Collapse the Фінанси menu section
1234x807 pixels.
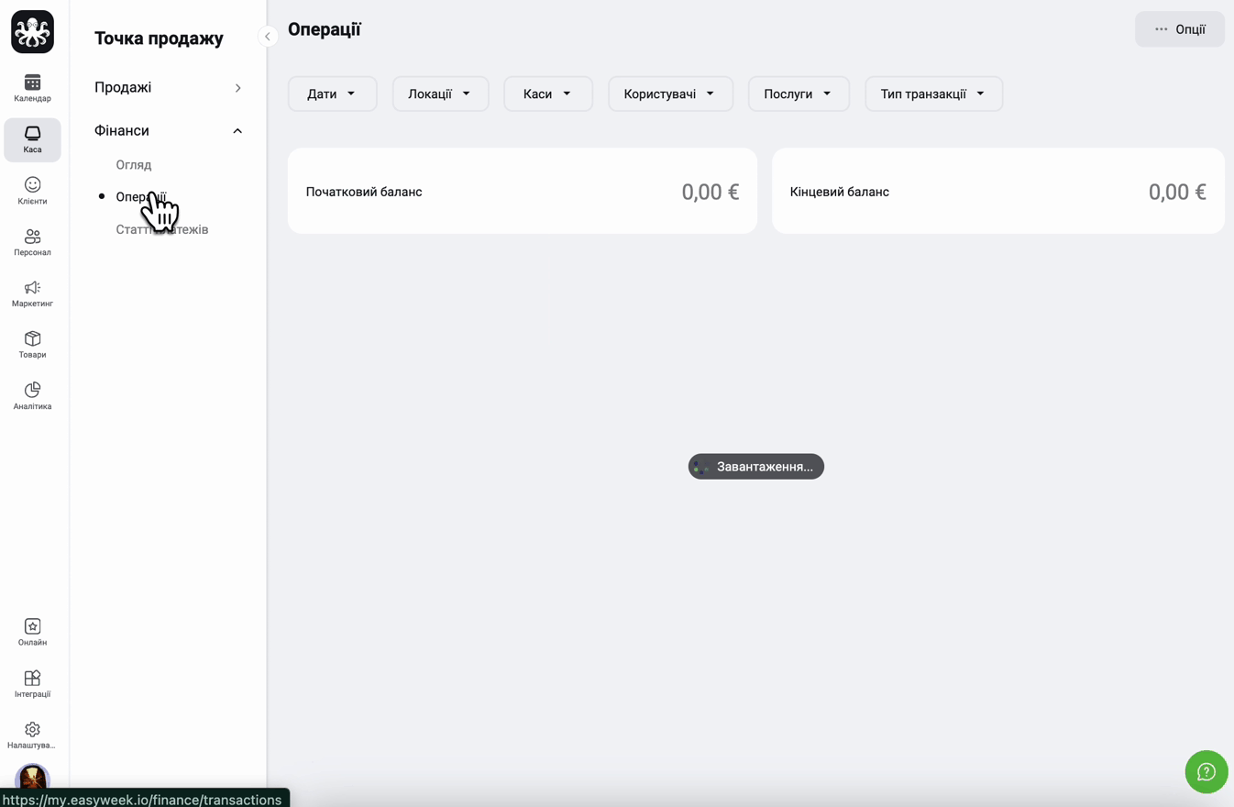tap(169, 130)
